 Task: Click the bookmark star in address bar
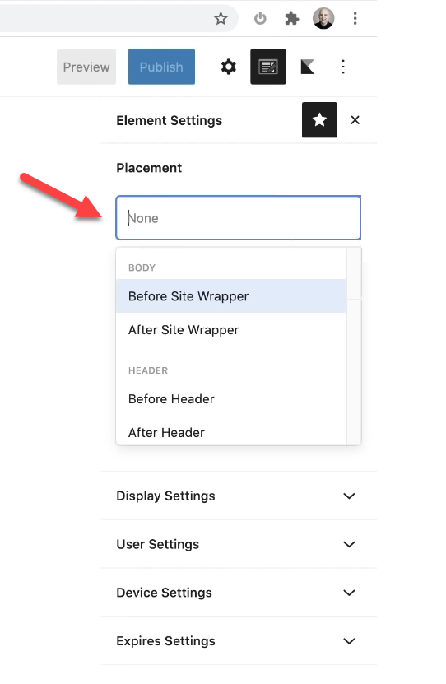[221, 18]
